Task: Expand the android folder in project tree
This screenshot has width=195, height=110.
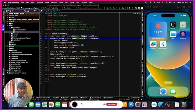Action: [7, 20]
